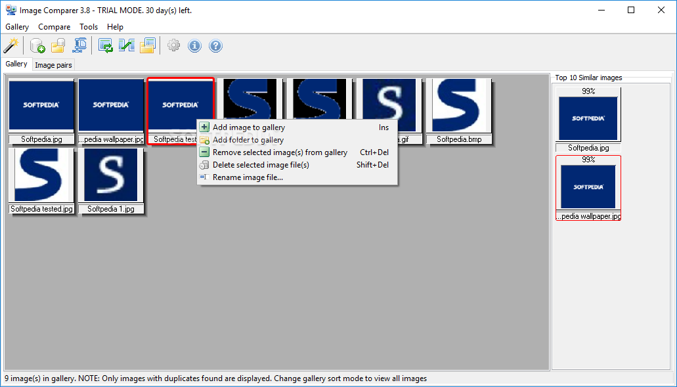The width and height of the screenshot is (677, 387).
Task: Choose Add image to gallery
Action: pyautogui.click(x=297, y=127)
